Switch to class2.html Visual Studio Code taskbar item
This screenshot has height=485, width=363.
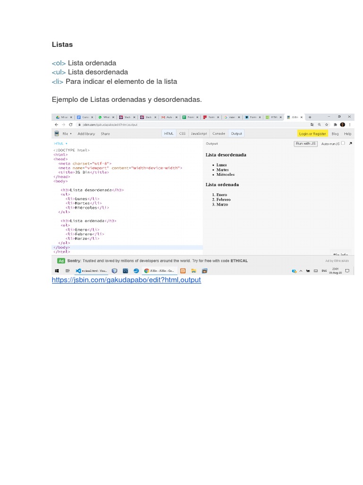[x=92, y=271]
